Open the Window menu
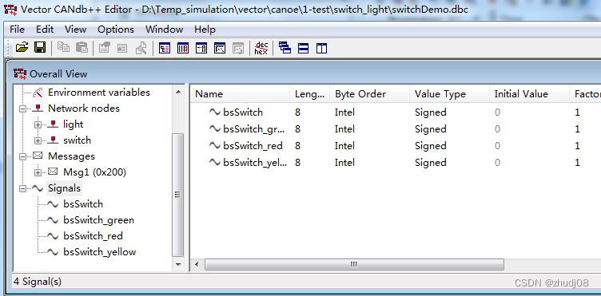The width and height of the screenshot is (601, 296). point(165,30)
